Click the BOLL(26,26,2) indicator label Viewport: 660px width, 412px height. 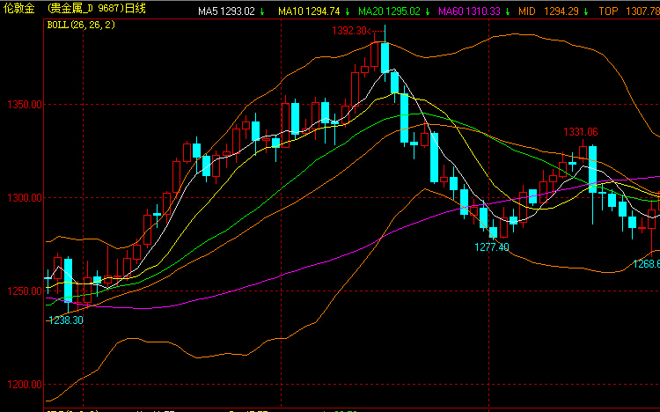[x=81, y=25]
